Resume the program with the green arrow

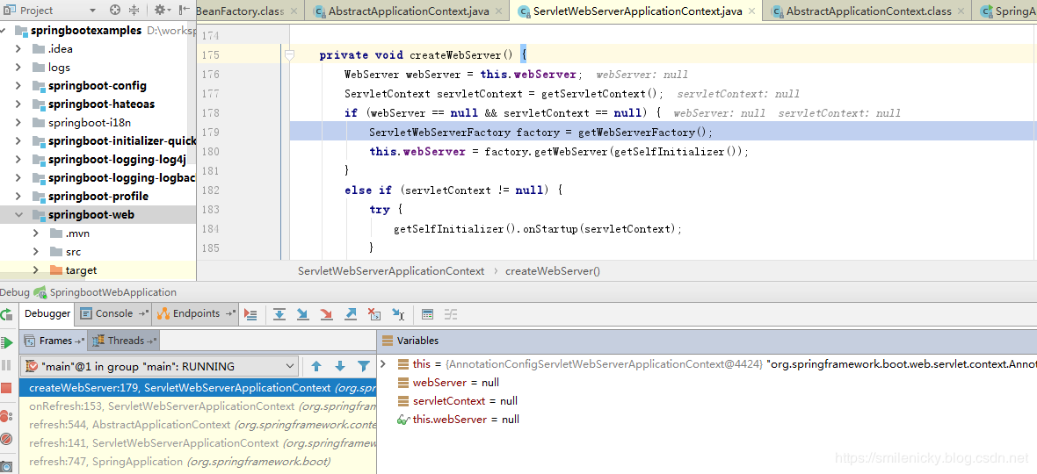(x=7, y=342)
